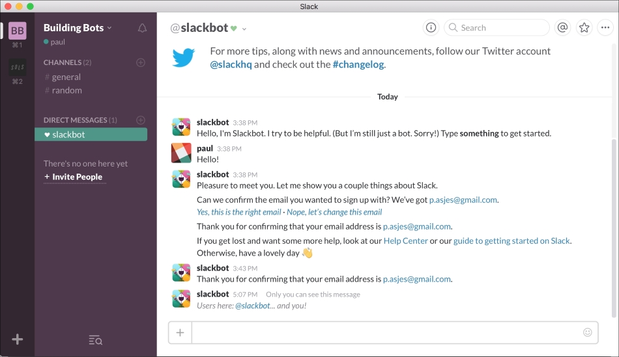Open the random channel

[x=64, y=90]
